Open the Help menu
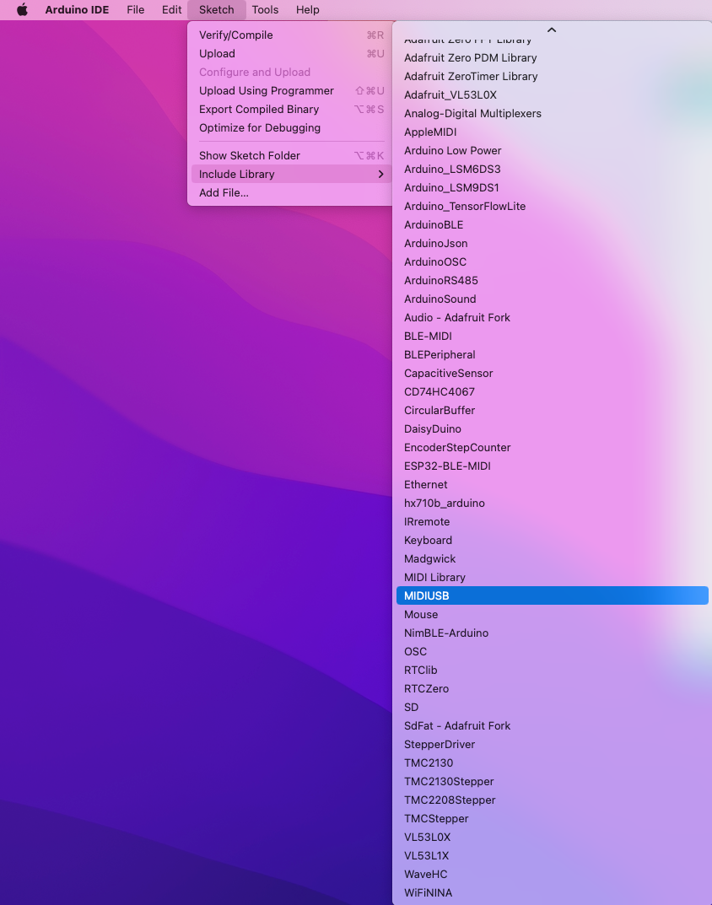This screenshot has width=712, height=905. click(307, 10)
